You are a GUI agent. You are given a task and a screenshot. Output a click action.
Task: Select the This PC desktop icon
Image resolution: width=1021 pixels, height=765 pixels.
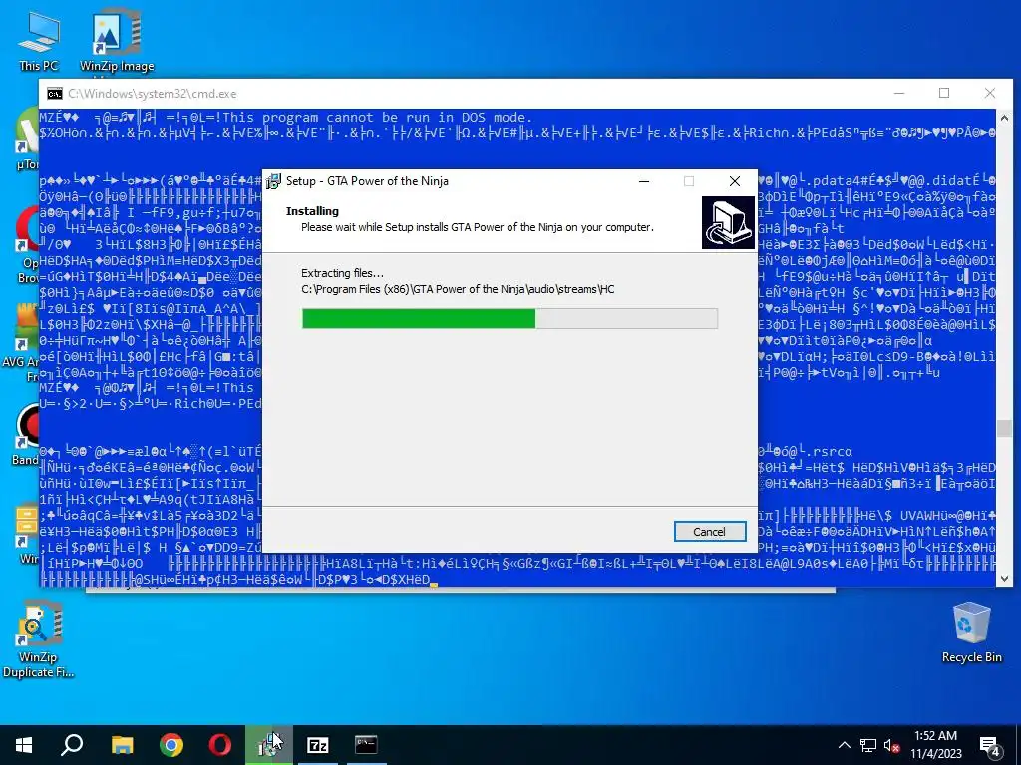[39, 40]
